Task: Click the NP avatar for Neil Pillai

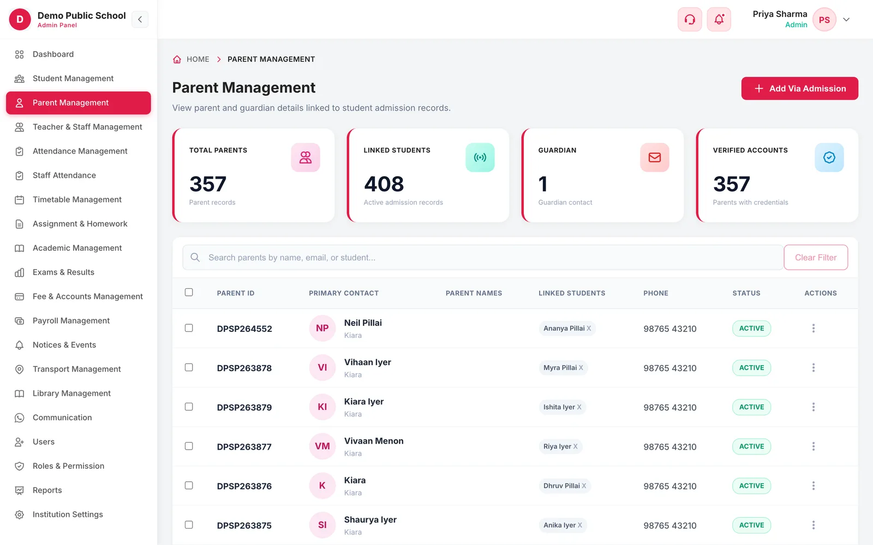Action: tap(322, 328)
